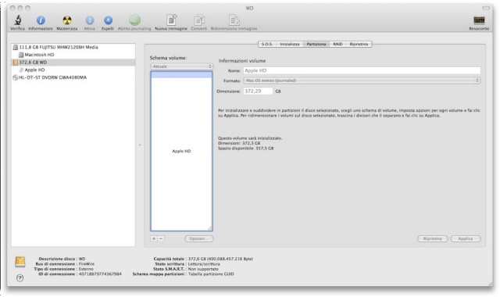The image size is (500, 297).
Task: Click the Dimensione size field
Action: [x=259, y=91]
